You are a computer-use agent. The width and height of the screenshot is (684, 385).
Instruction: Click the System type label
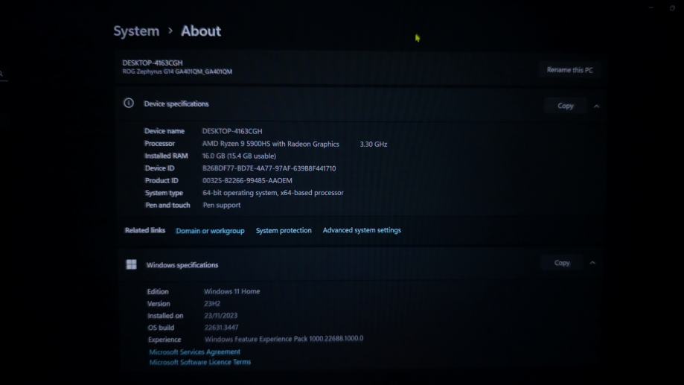[x=164, y=193]
